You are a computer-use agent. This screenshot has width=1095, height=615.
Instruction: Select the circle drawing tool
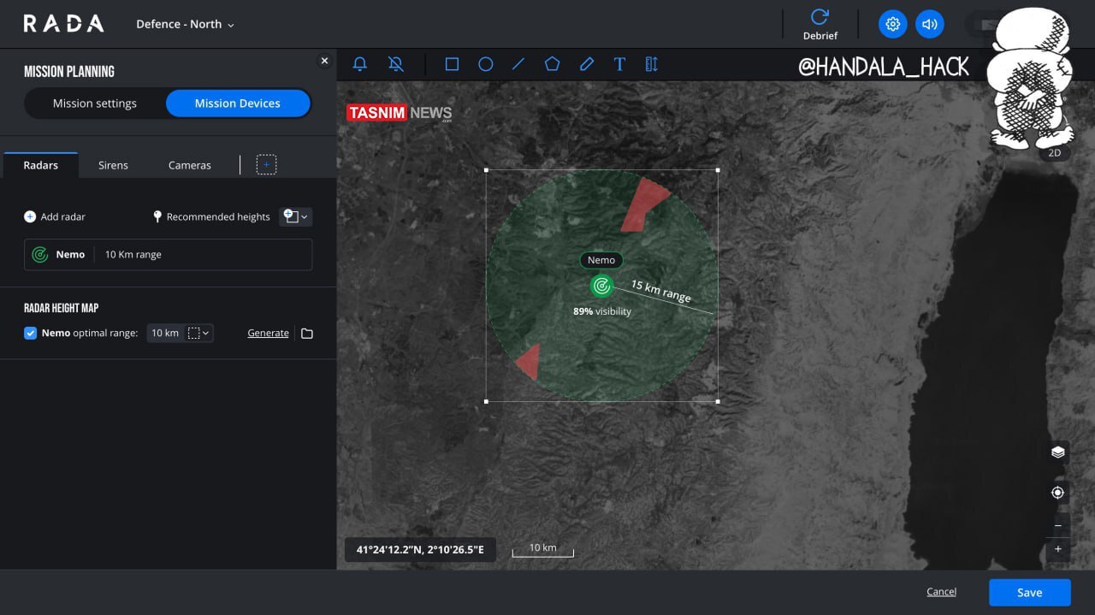pos(485,64)
